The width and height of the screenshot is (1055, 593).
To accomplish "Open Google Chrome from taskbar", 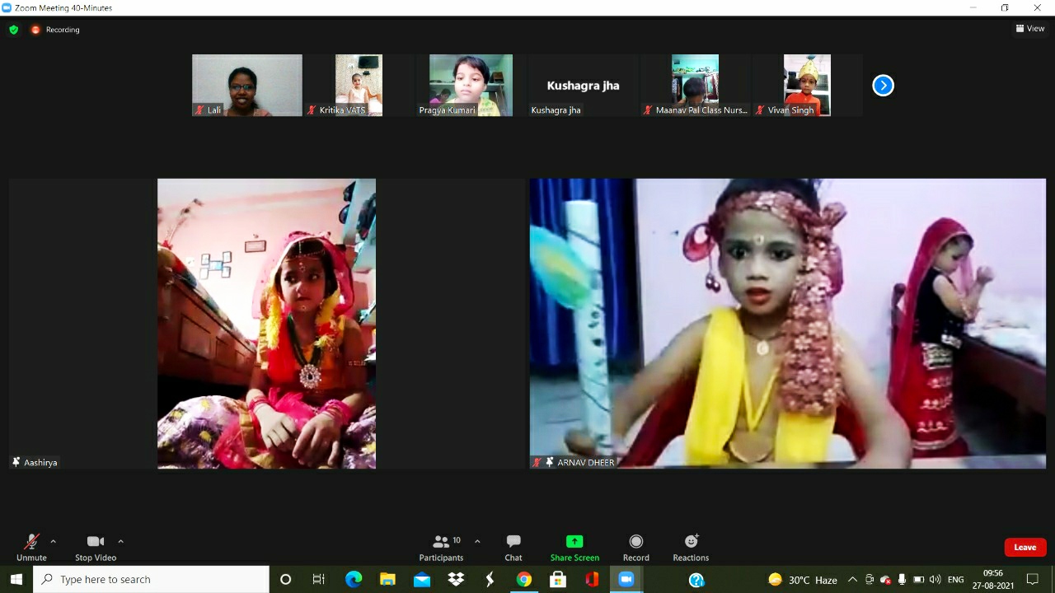I will [523, 580].
